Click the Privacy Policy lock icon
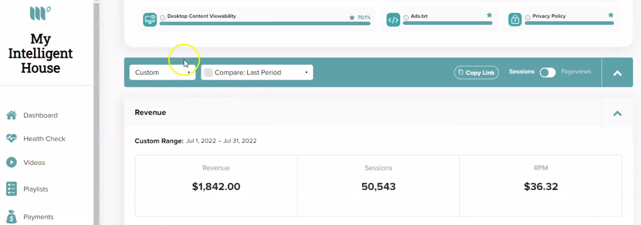641x225 pixels. [x=515, y=20]
